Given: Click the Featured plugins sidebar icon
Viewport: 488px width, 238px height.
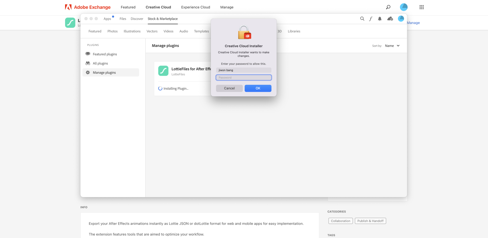Looking at the screenshot, I should click(x=88, y=54).
